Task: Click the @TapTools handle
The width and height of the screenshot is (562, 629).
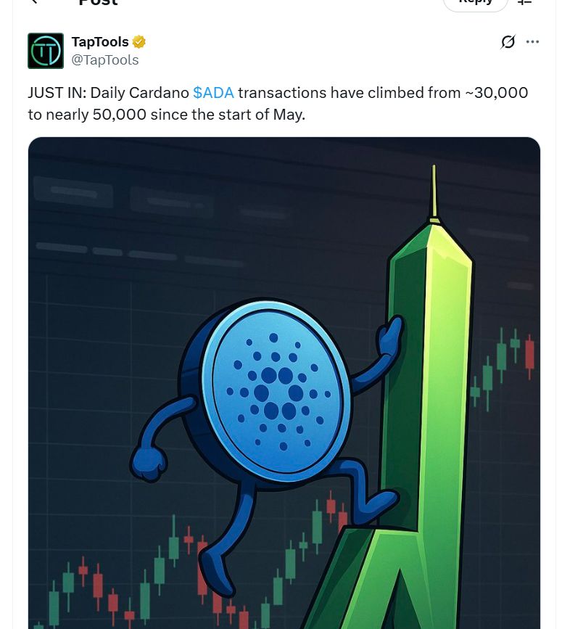Action: 105,59
